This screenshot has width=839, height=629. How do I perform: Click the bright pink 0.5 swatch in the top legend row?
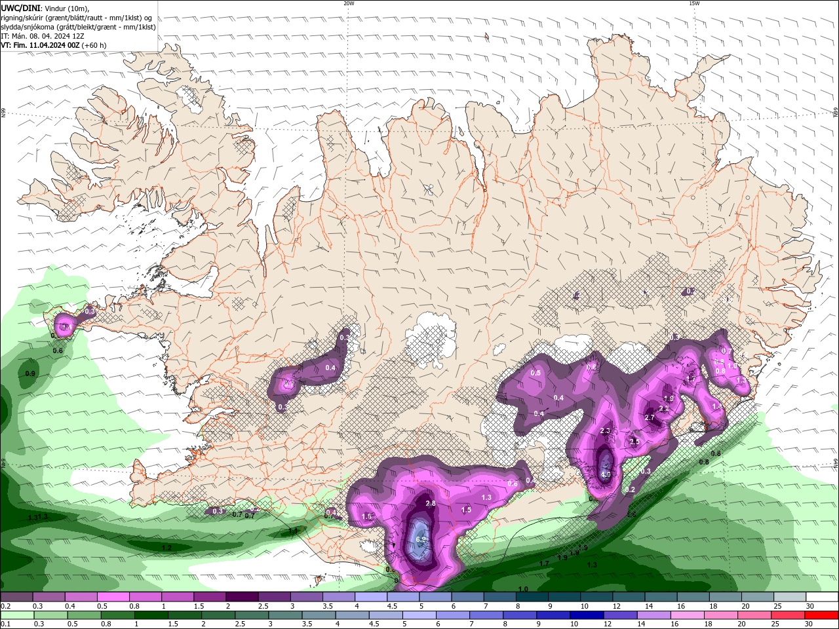(x=113, y=597)
